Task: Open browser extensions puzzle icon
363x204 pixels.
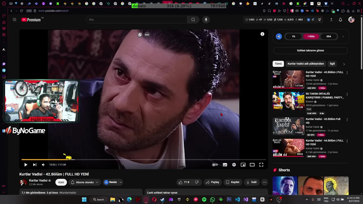Action: (343, 11)
